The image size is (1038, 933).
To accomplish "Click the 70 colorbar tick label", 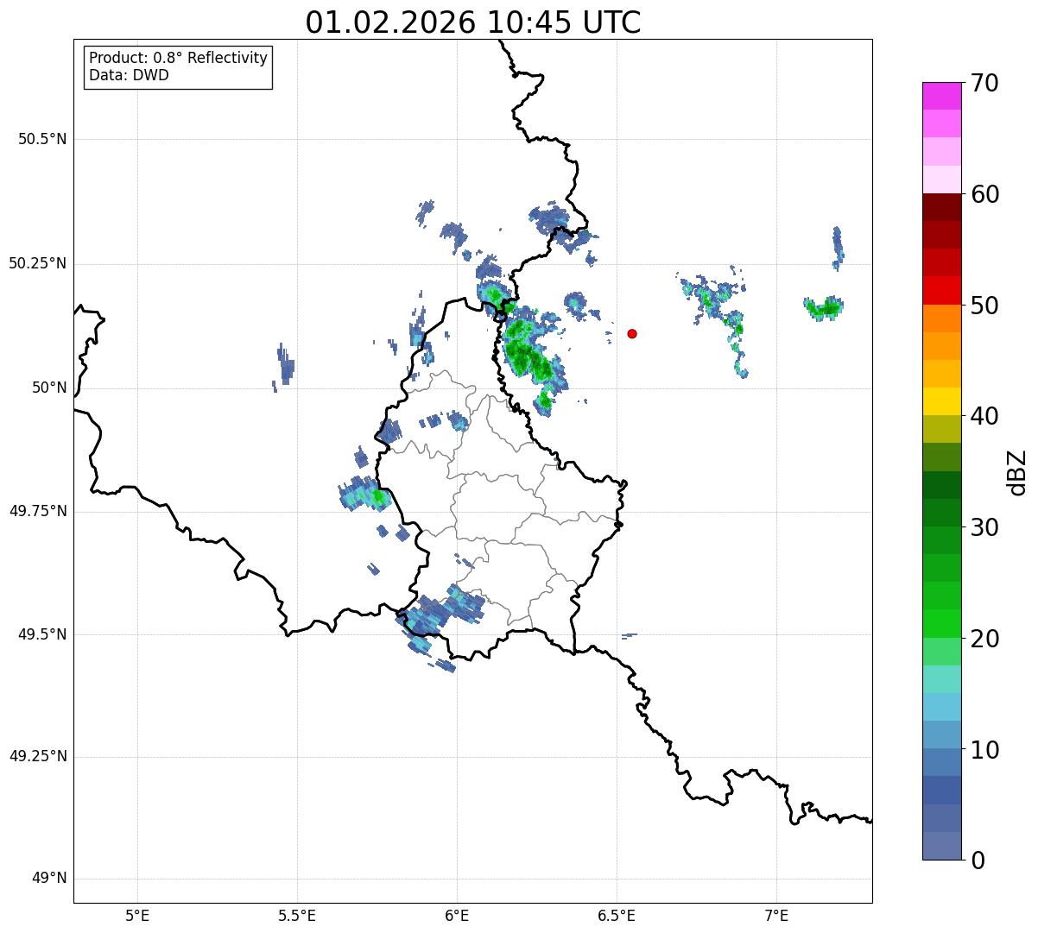I will coord(984,83).
